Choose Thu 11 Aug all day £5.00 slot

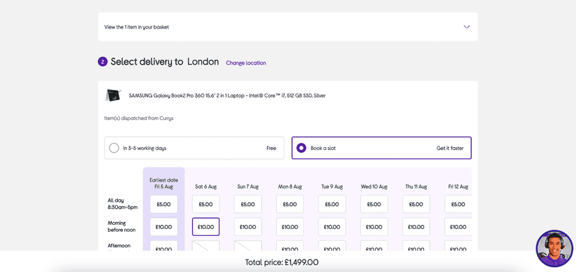416,204
